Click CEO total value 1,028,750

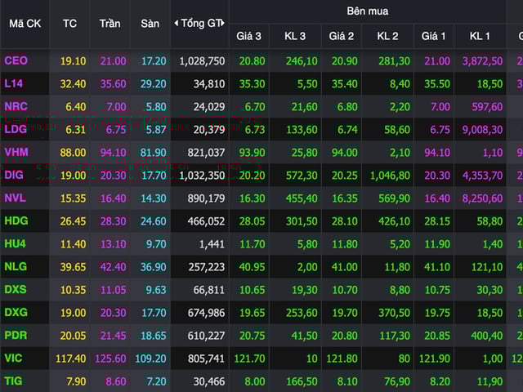(x=202, y=61)
